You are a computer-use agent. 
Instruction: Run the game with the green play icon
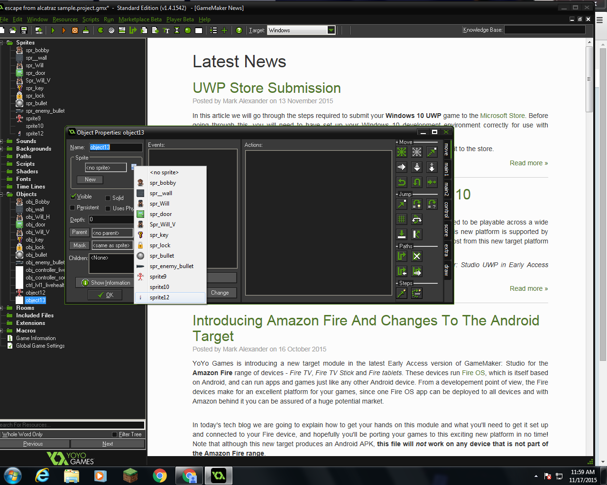coord(53,30)
